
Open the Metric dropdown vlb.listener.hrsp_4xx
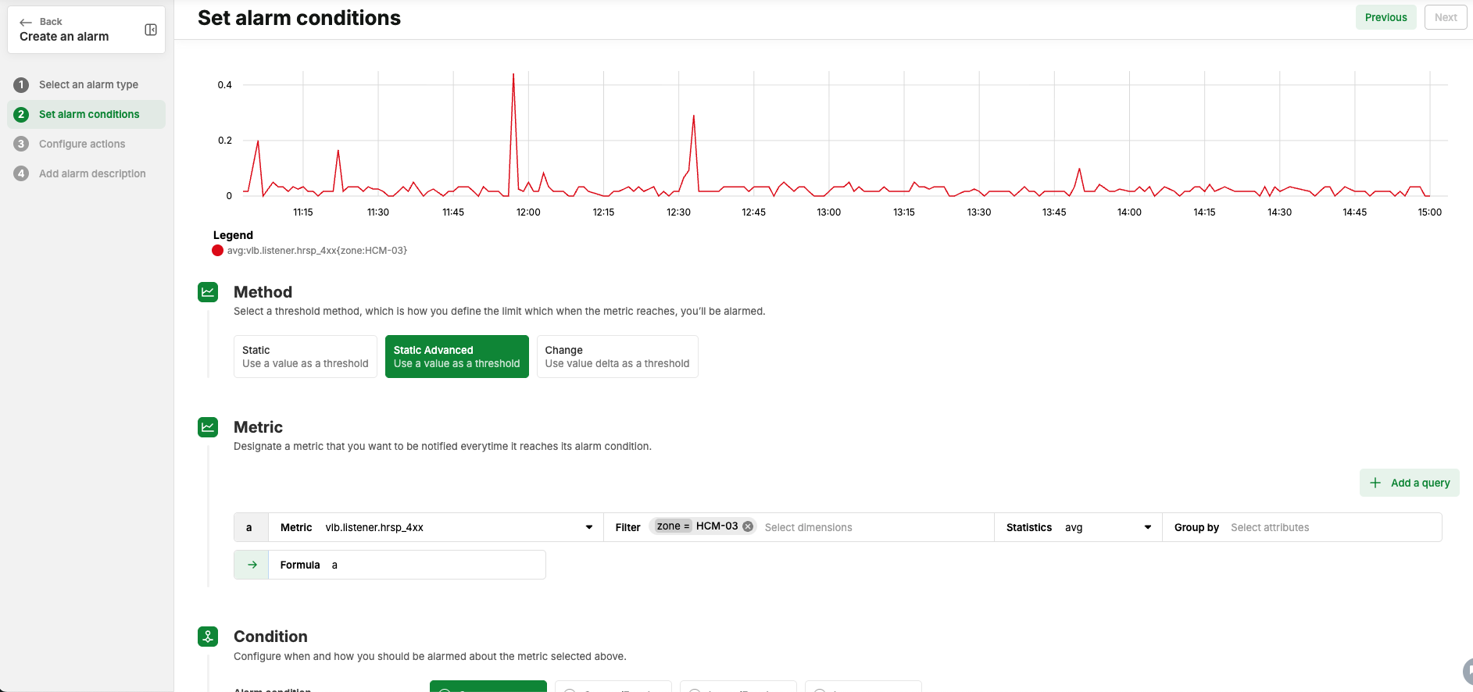pyautogui.click(x=436, y=527)
